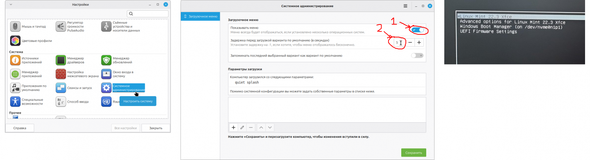Toggle Показывать меню switch
The image size is (590, 160).
pos(418,30)
